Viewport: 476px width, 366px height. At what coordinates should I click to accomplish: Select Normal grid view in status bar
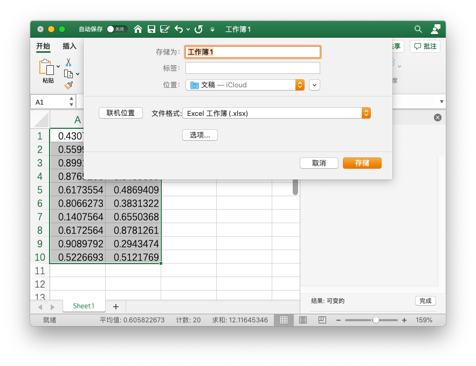pos(284,320)
